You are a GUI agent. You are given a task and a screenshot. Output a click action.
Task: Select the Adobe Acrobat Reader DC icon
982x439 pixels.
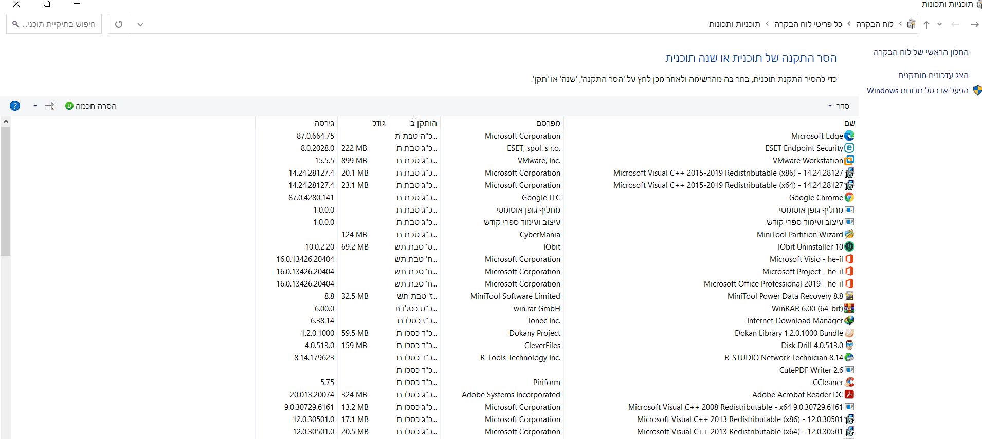849,394
